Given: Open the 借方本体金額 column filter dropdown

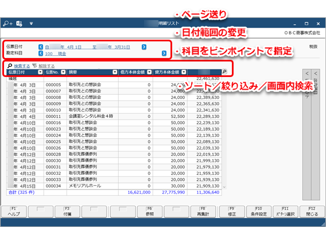Looking at the screenshot, I should [x=149, y=72].
